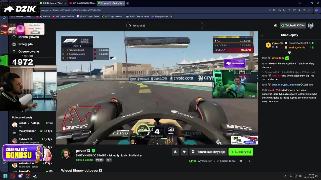Click the snapshot camera toolbar icon

click(279, 10)
